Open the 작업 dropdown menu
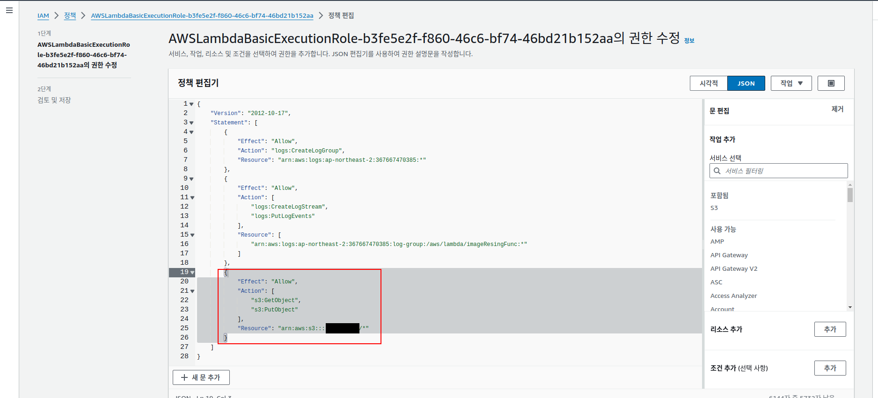This screenshot has width=878, height=398. point(791,83)
